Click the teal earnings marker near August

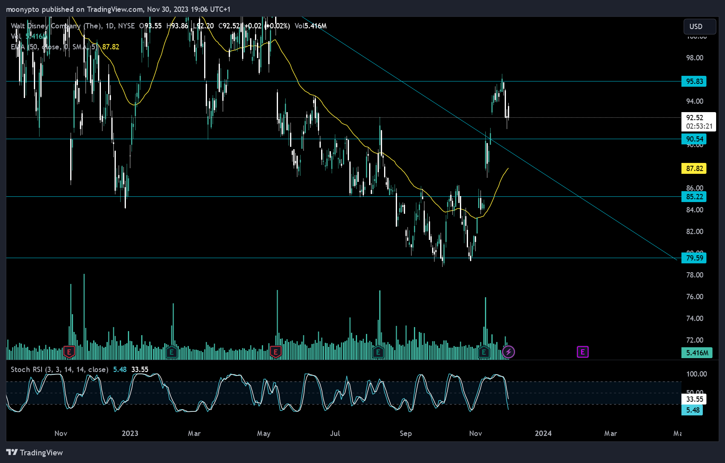[378, 352]
